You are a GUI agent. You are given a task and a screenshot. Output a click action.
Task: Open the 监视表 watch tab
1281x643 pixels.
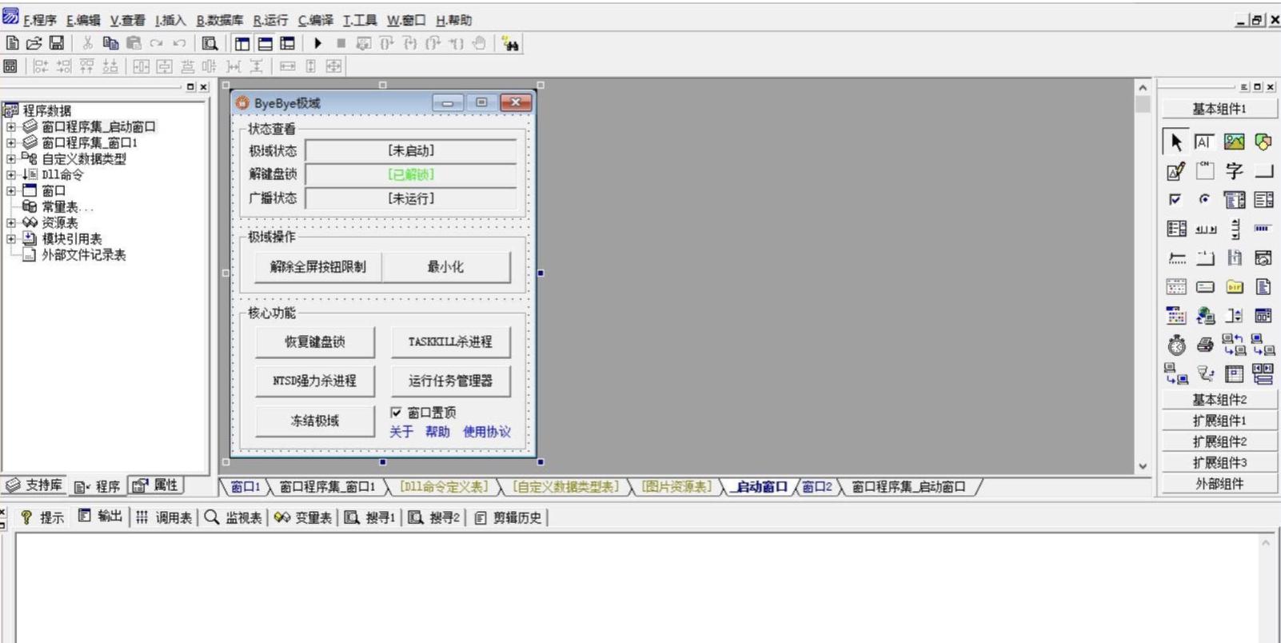(x=233, y=517)
